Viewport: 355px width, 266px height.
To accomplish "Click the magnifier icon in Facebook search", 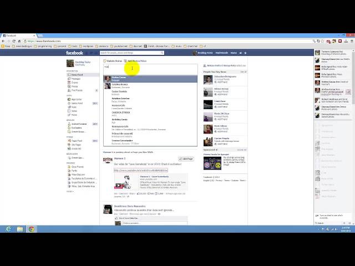I will [x=162, y=53].
